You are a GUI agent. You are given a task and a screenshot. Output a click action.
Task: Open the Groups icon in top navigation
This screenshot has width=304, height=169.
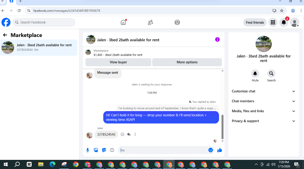[x=177, y=22]
